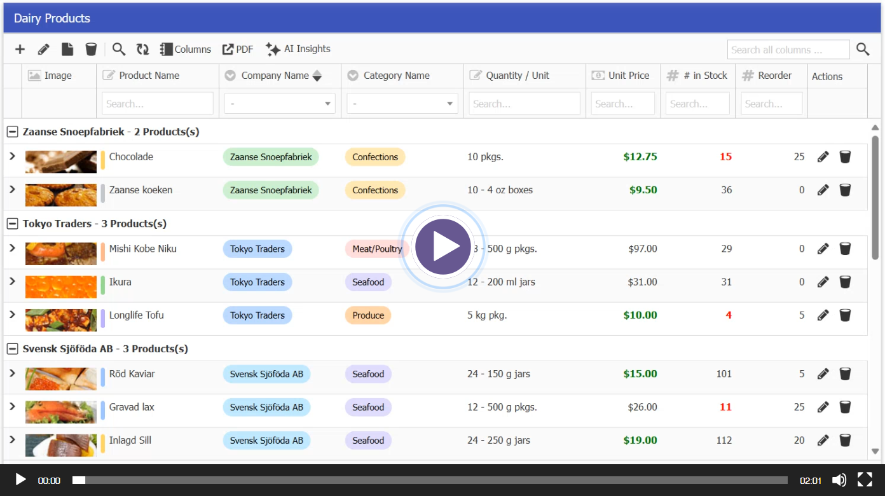Click the trash Delete toolbar icon
885x496 pixels.
[92, 49]
